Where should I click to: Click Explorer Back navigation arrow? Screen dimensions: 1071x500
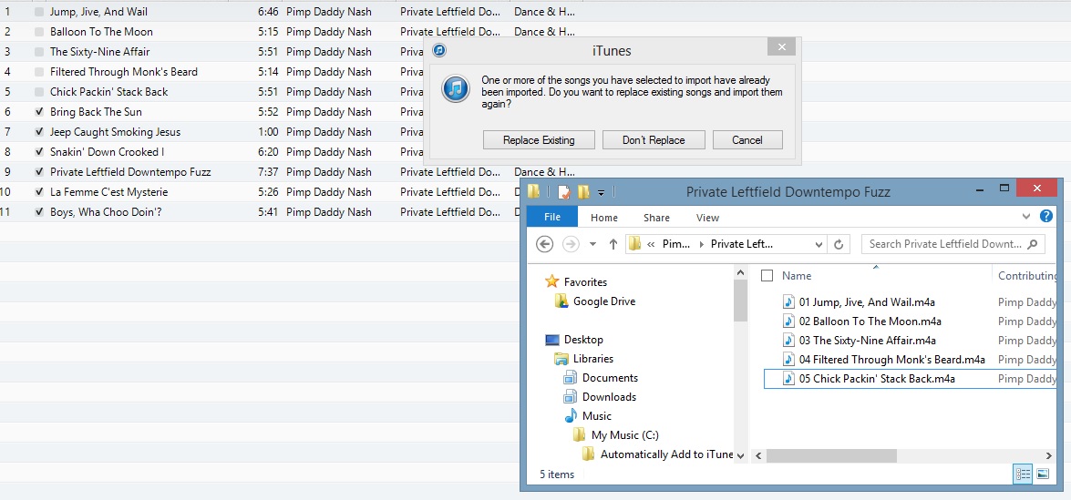(x=544, y=244)
